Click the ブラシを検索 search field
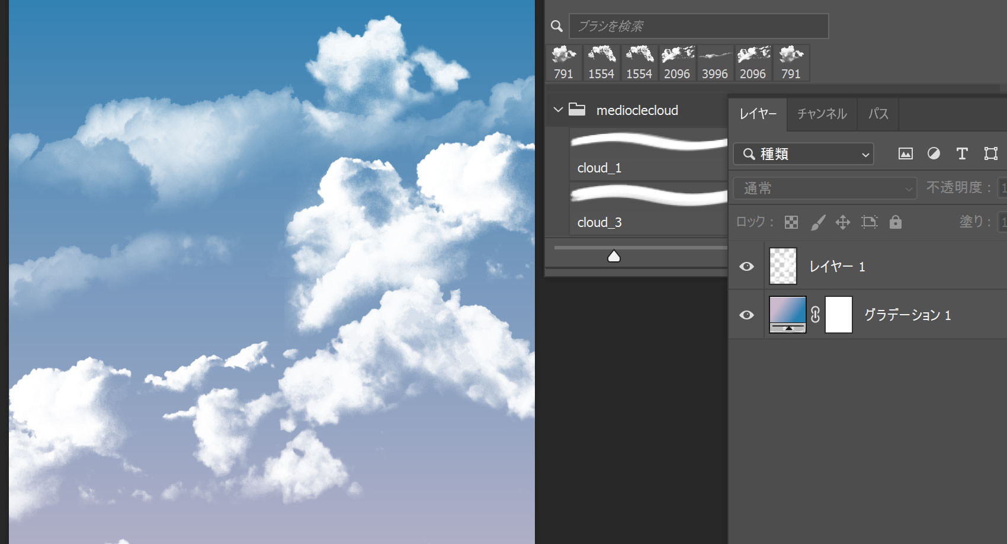Viewport: 1007px width, 544px height. click(x=698, y=26)
